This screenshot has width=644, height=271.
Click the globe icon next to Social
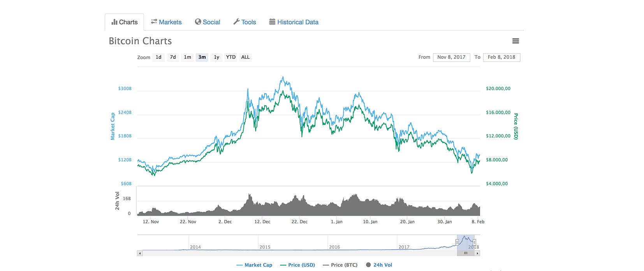point(197,22)
